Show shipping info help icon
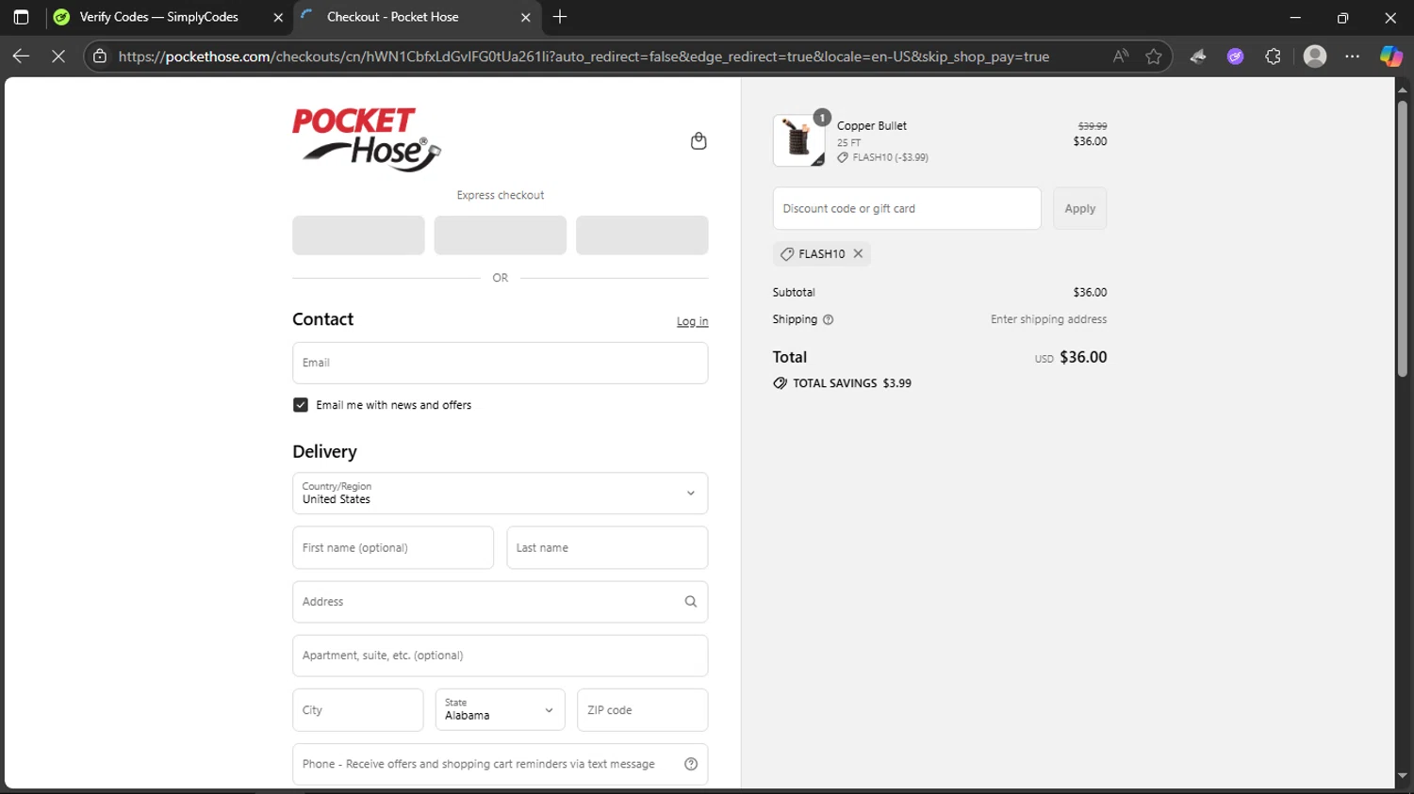 click(829, 319)
